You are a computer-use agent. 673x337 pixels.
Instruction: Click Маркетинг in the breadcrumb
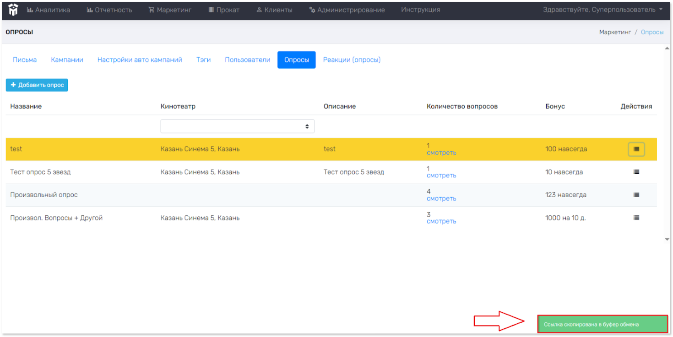pyautogui.click(x=615, y=32)
